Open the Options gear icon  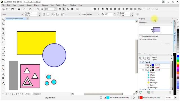78,9
